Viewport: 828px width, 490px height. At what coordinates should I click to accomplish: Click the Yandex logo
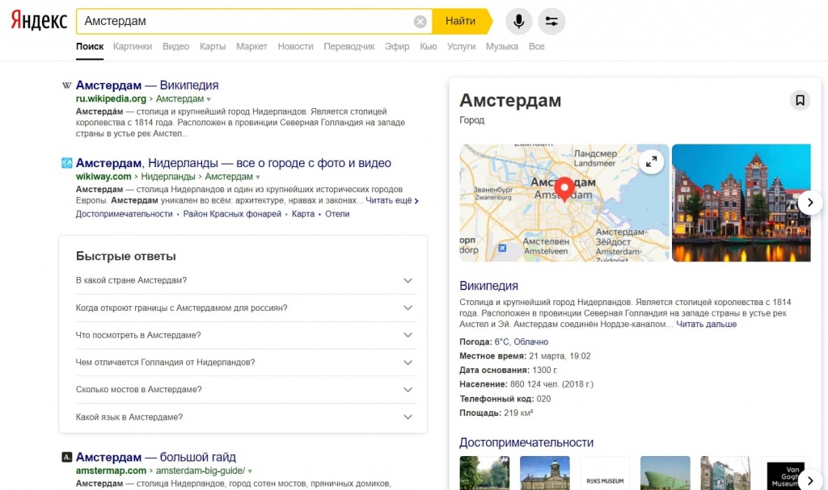pos(38,22)
